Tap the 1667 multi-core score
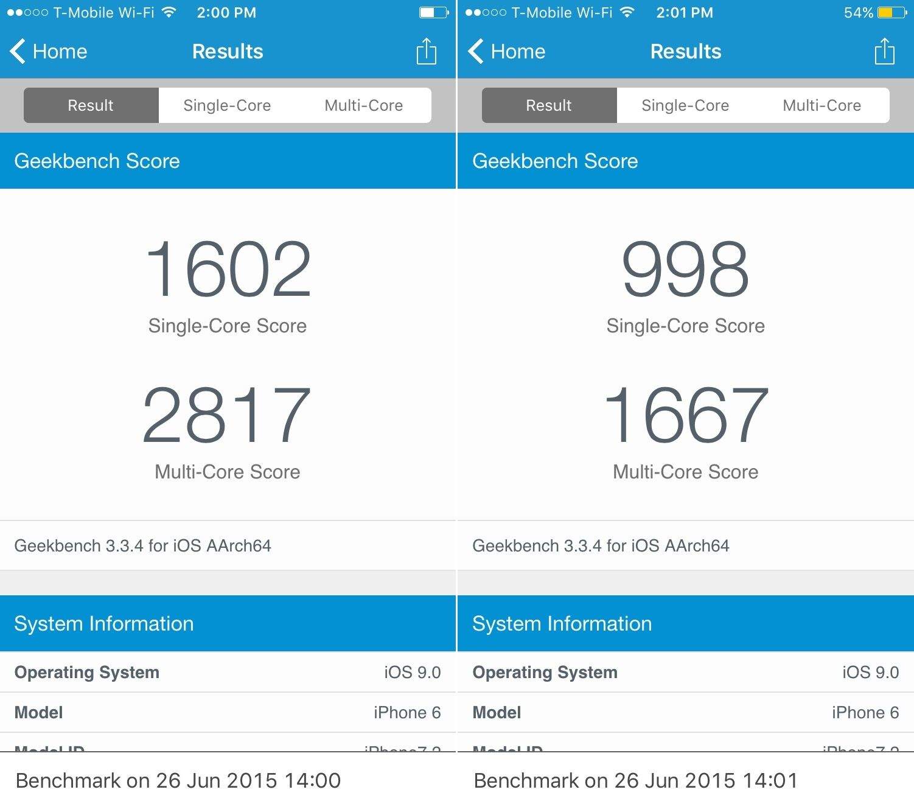Image resolution: width=914 pixels, height=812 pixels. tap(686, 415)
